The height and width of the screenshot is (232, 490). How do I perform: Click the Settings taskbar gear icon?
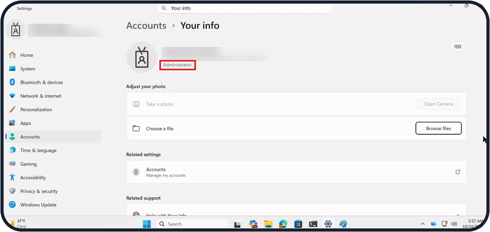pos(328,224)
